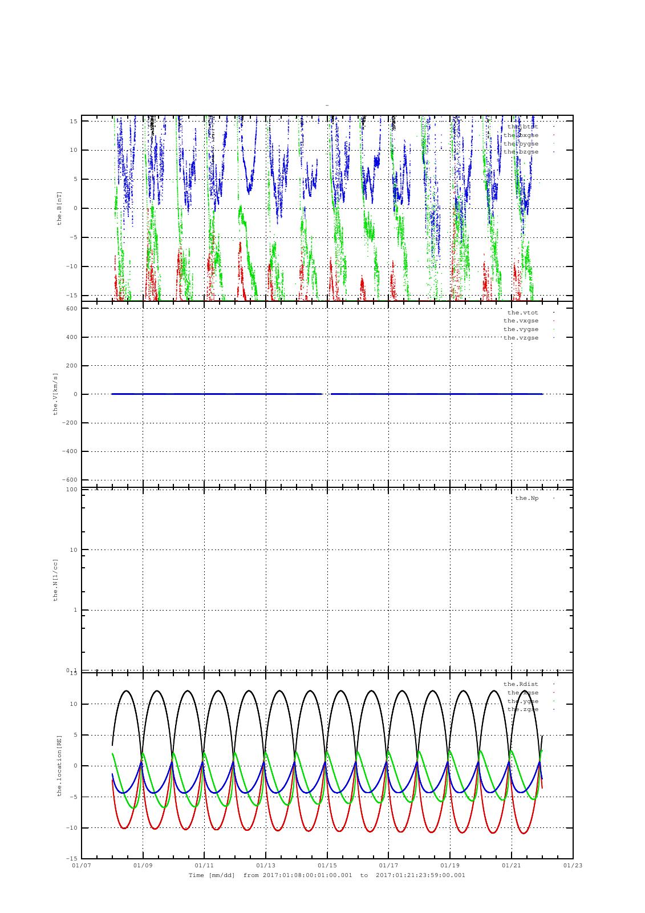This screenshot has height=913, width=645.
Task: Select the -200 tick on velocity axis
Action: [x=70, y=423]
